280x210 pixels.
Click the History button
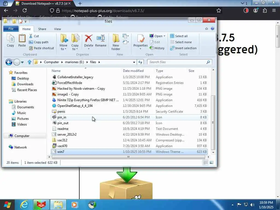(157, 48)
